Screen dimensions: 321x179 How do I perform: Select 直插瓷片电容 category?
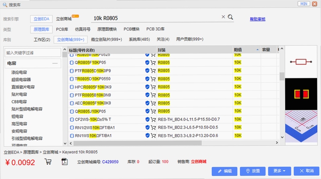coord(23,87)
